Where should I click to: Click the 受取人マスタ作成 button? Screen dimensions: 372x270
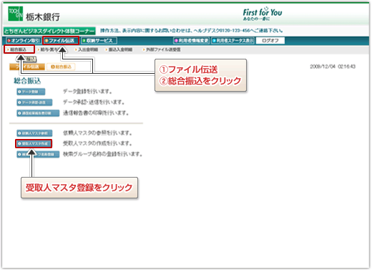tap(34, 144)
